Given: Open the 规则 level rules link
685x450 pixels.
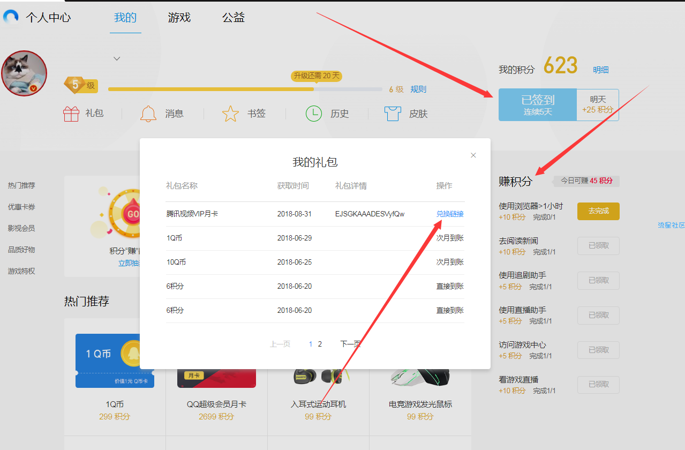Looking at the screenshot, I should click(x=418, y=89).
